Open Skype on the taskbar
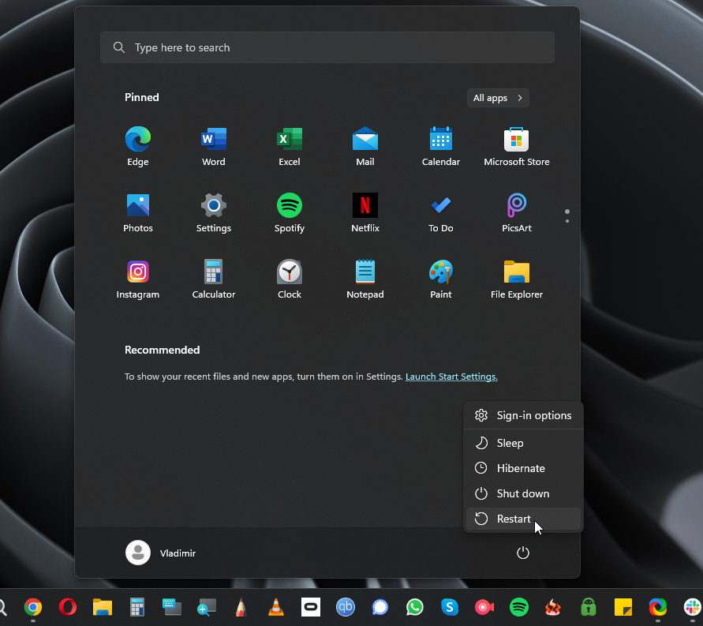Screen dimensions: 703x626 (449, 608)
